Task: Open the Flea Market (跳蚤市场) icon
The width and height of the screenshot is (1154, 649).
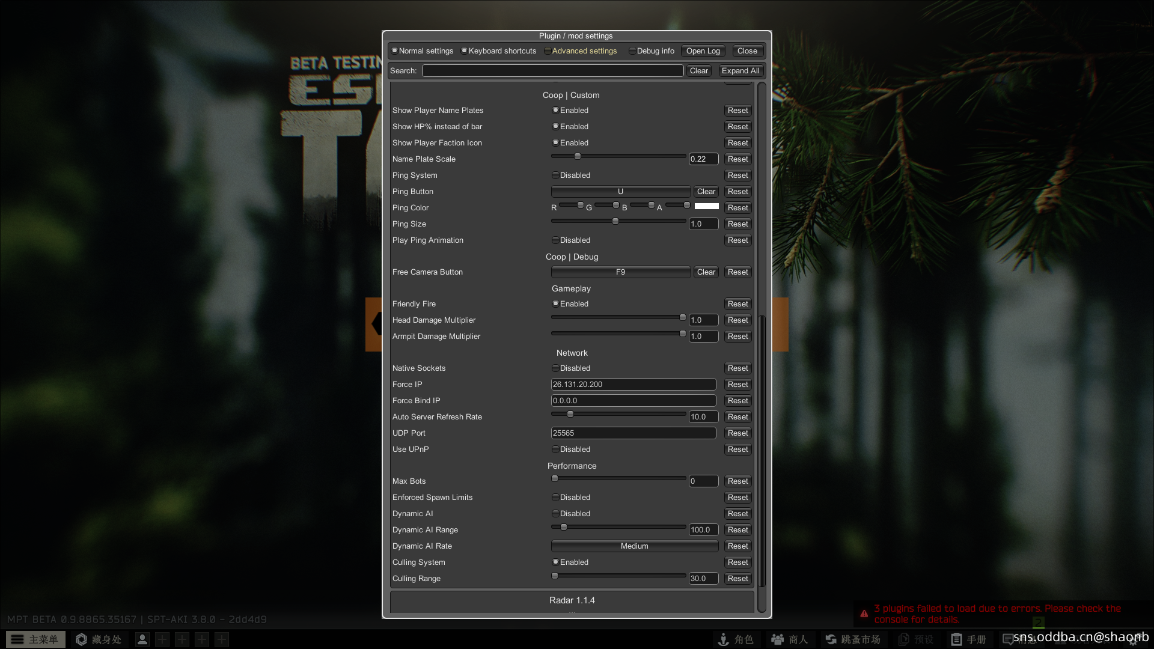Action: [831, 639]
